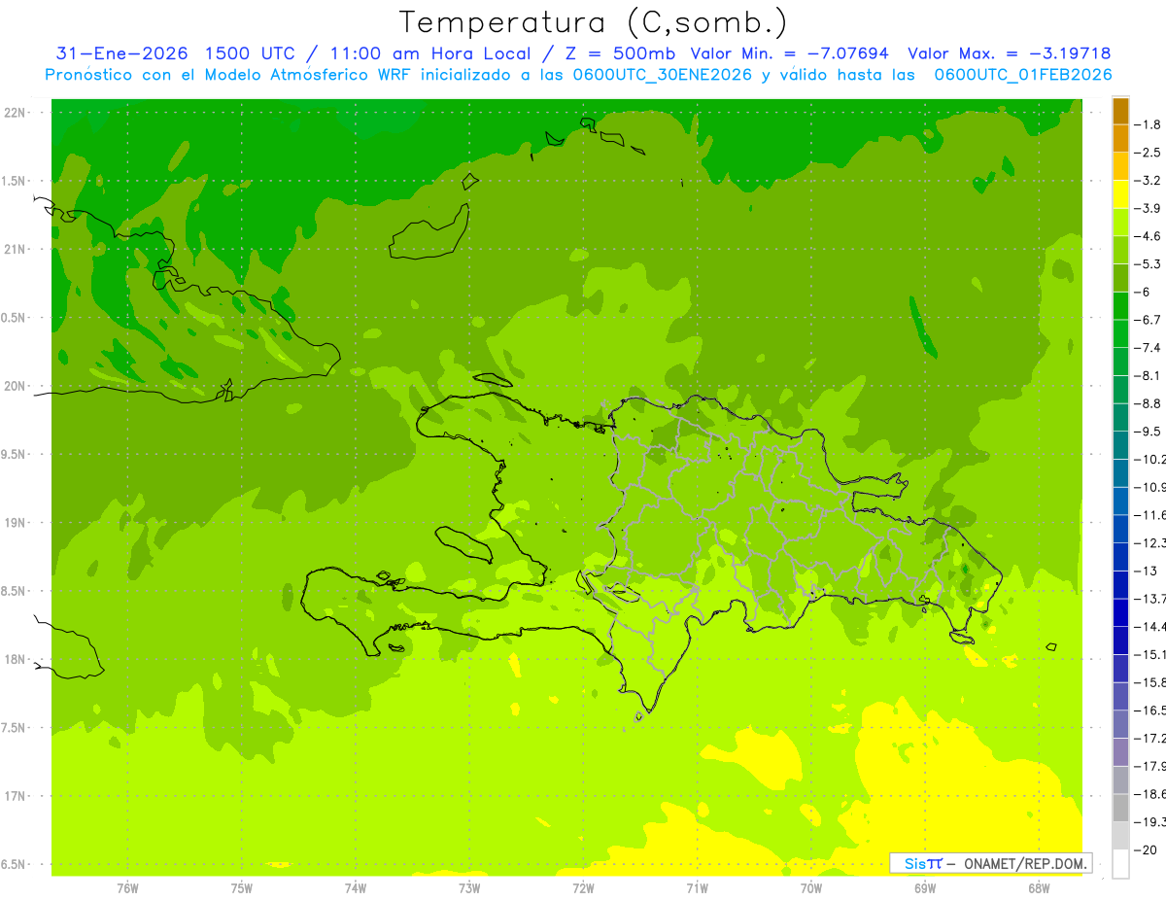
Task: Click the SisTT ONAMET/REP.DOM. logo box
Action: pos(990,863)
